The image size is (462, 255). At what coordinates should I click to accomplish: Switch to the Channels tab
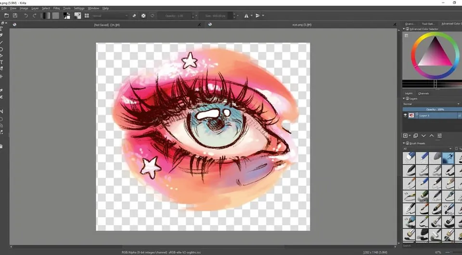pos(423,93)
